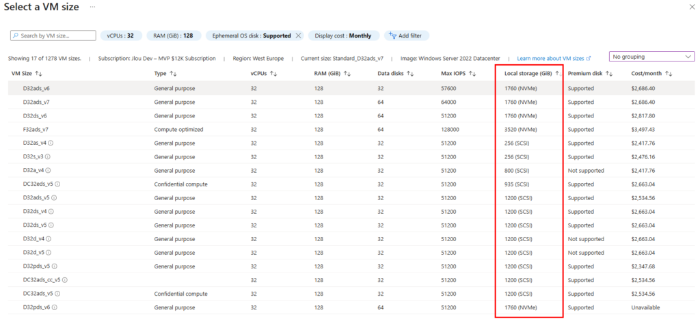
Task: Sort by the Max IOPS column
Action: coord(471,74)
